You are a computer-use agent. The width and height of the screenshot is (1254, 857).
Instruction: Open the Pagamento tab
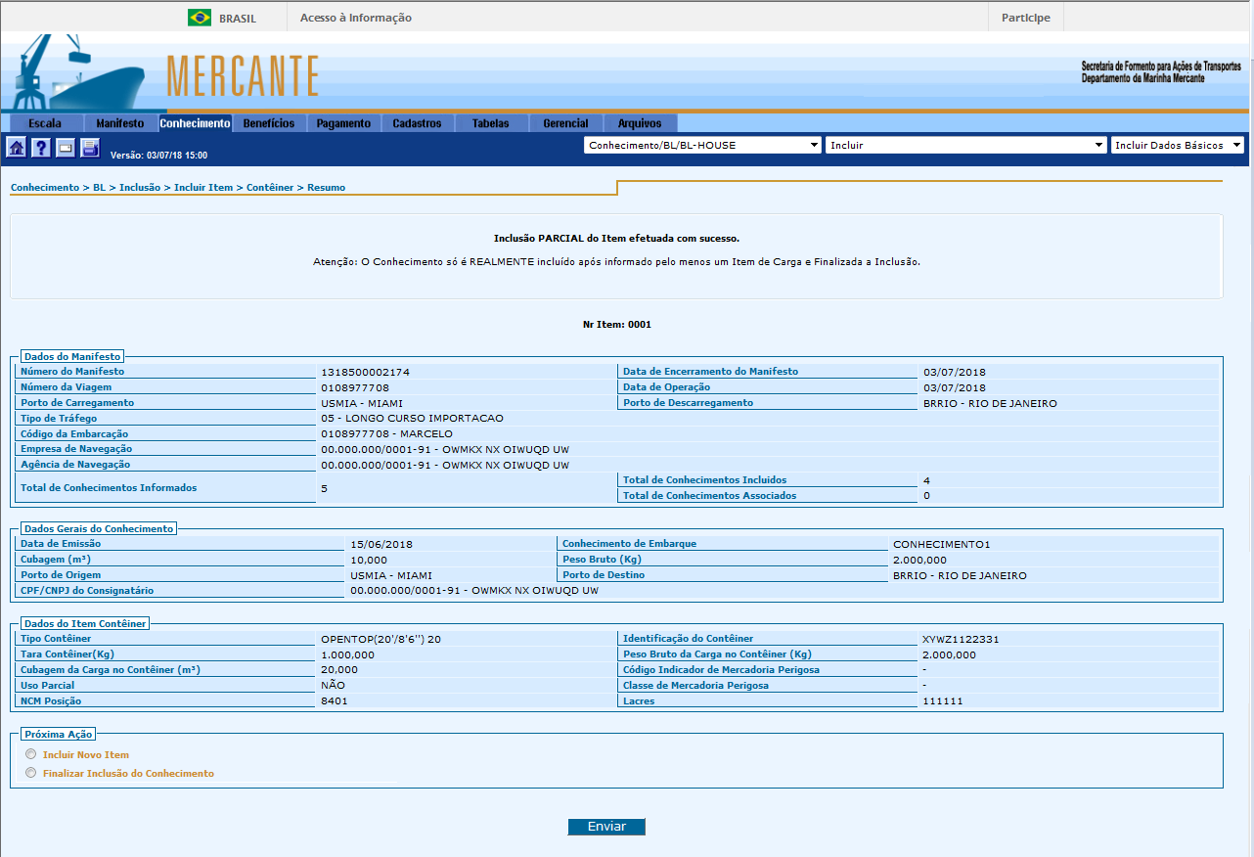tap(343, 123)
